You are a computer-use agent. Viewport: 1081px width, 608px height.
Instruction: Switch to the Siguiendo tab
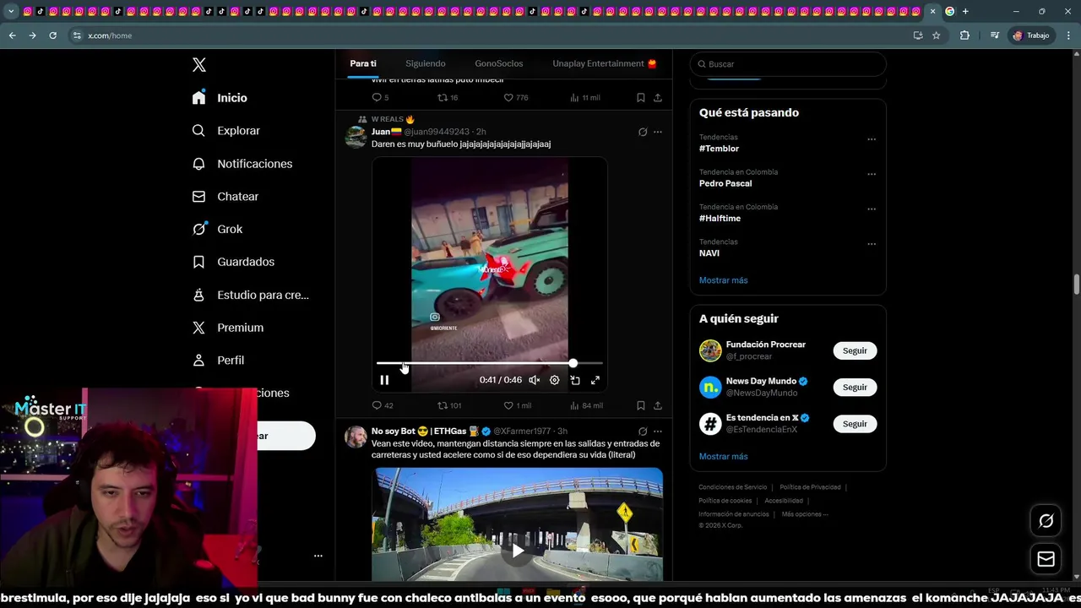tap(425, 63)
